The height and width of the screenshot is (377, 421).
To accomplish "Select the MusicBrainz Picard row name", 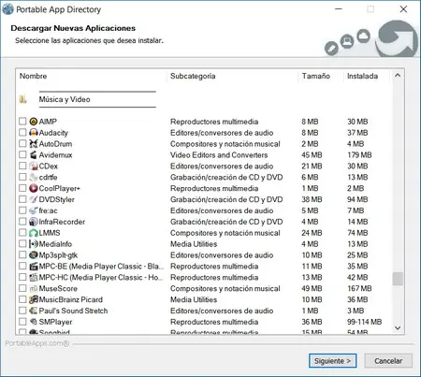I will pos(71,299).
